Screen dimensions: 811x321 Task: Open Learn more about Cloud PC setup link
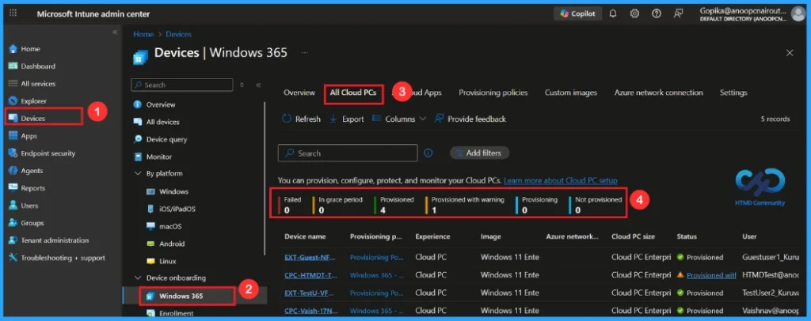(x=561, y=180)
